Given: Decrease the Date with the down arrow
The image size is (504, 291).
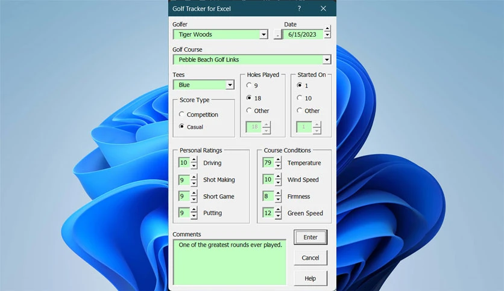Looking at the screenshot, I should point(327,35).
